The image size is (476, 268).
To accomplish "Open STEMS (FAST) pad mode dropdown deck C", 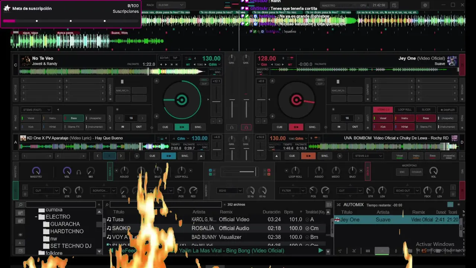I will click(x=36, y=110).
